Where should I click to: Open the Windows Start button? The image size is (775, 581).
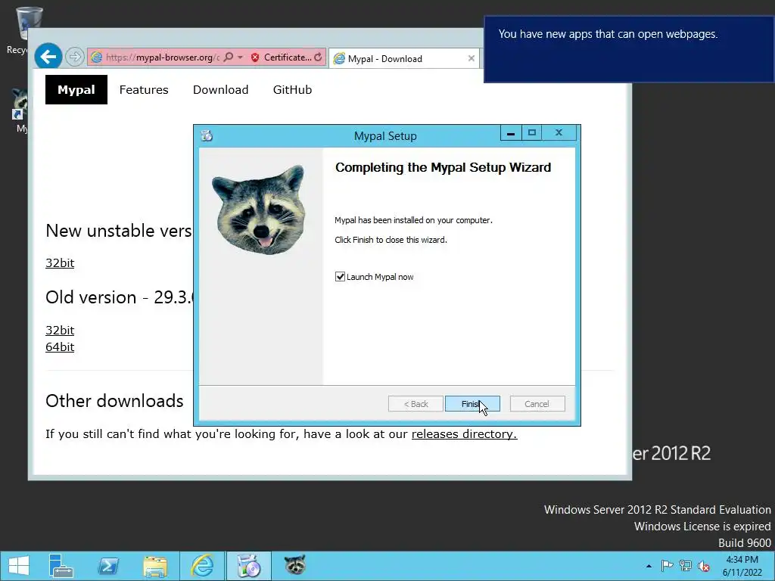[x=19, y=566]
